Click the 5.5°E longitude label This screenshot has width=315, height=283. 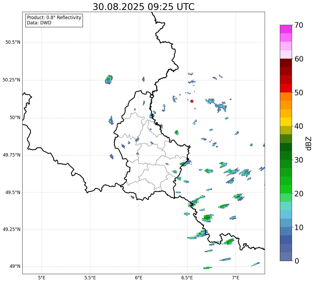(90, 278)
